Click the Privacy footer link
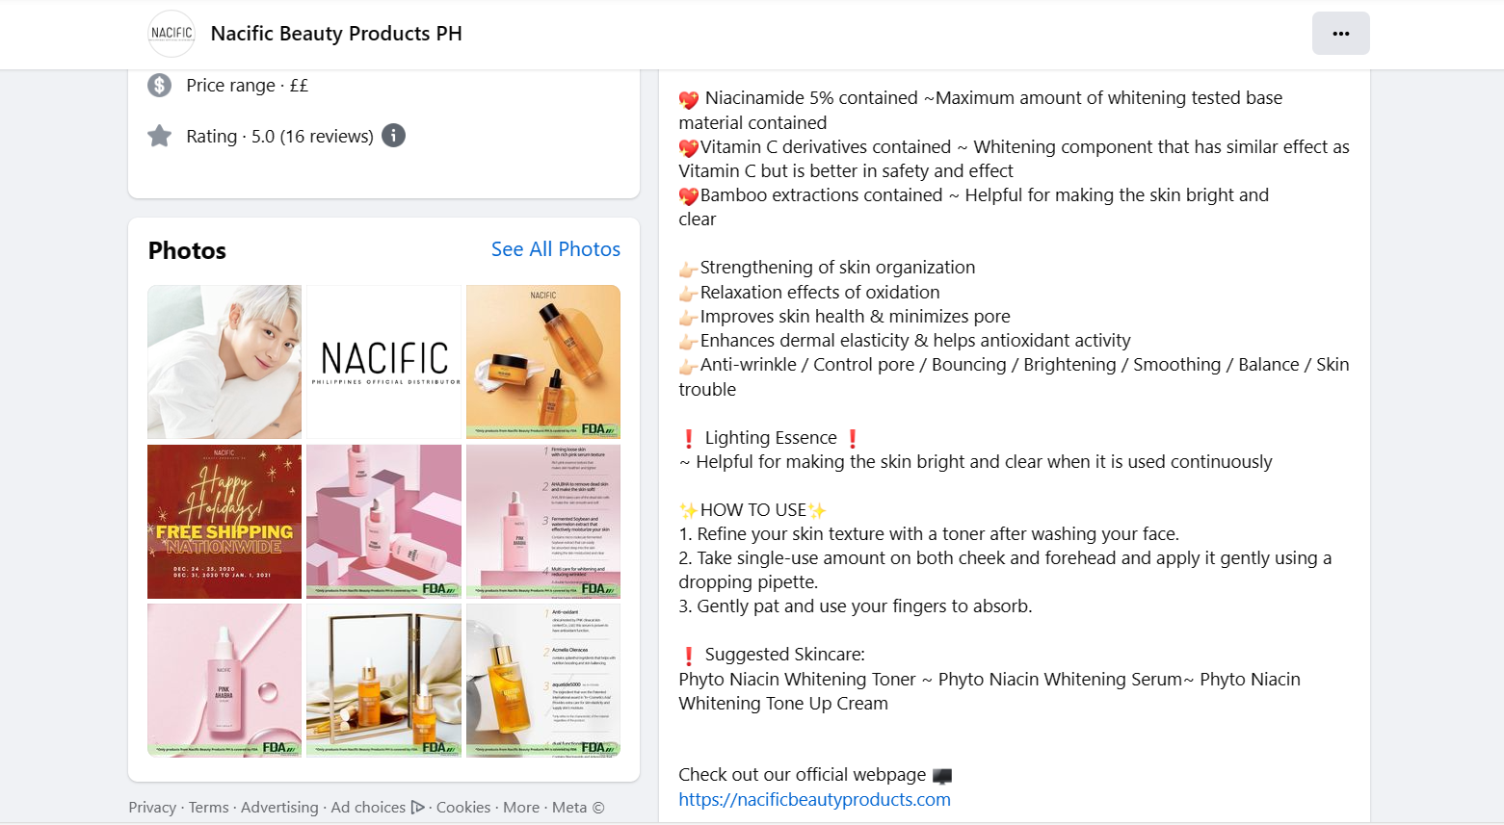 point(152,808)
